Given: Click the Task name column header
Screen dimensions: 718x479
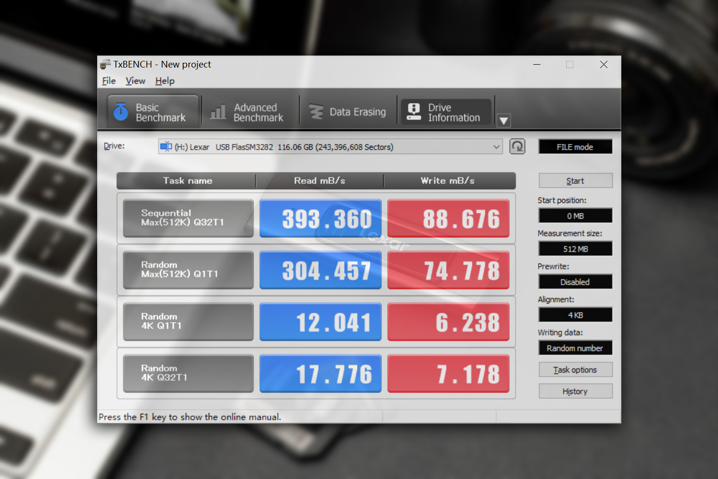Looking at the screenshot, I should 187,181.
